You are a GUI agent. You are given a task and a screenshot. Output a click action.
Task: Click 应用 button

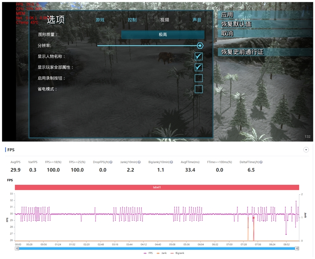tap(227, 15)
